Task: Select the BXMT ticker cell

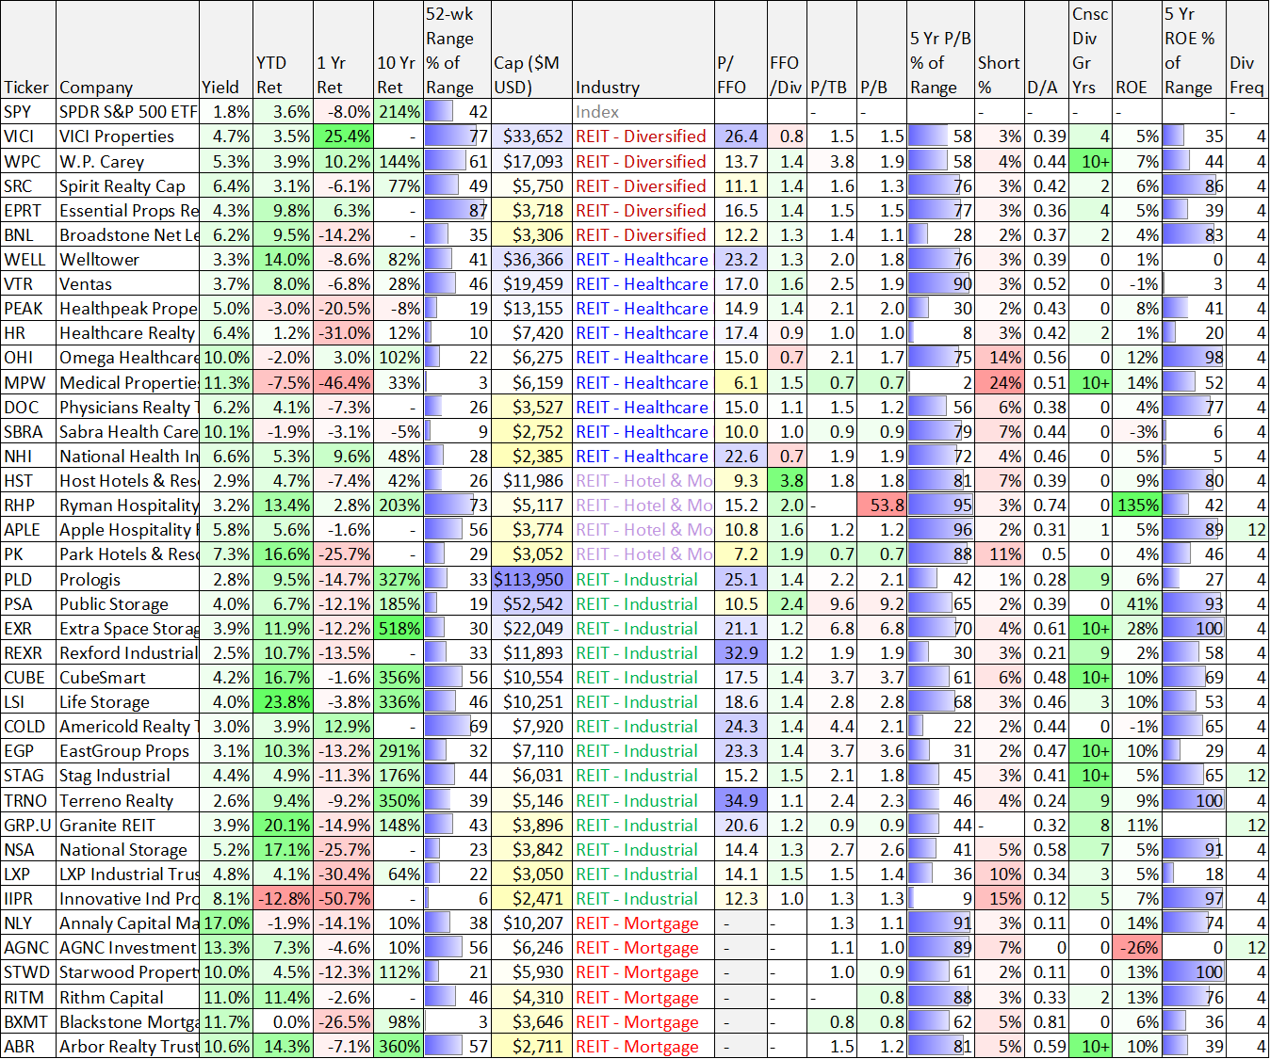Action: click(28, 1021)
